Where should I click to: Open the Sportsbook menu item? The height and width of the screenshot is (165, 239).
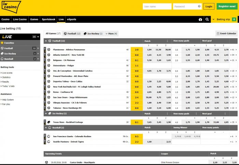(x=48, y=19)
